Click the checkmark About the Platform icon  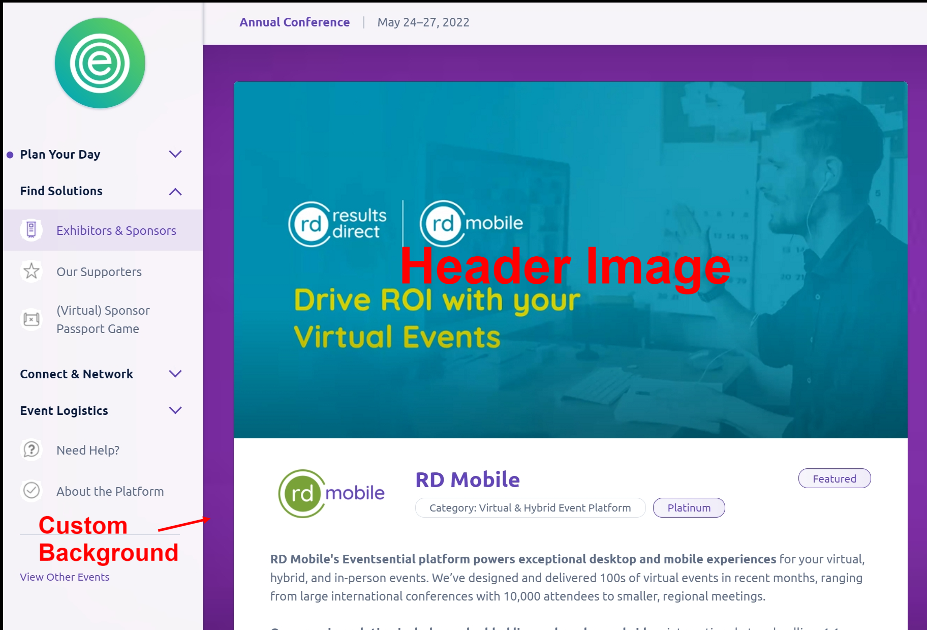pos(32,491)
